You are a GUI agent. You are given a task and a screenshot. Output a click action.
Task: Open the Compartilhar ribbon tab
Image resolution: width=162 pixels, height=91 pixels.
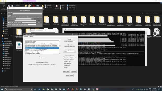(x=13, y=3)
